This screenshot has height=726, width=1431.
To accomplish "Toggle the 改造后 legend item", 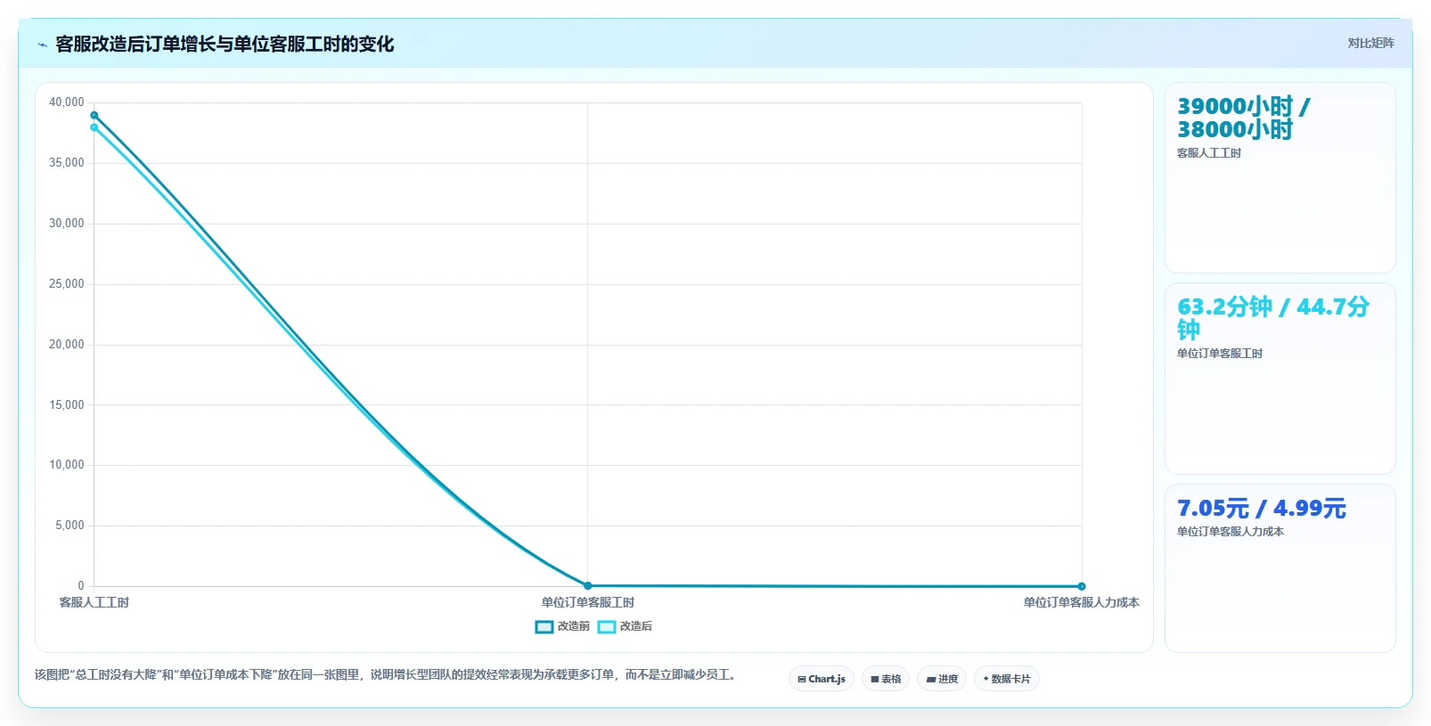I will pyautogui.click(x=625, y=626).
